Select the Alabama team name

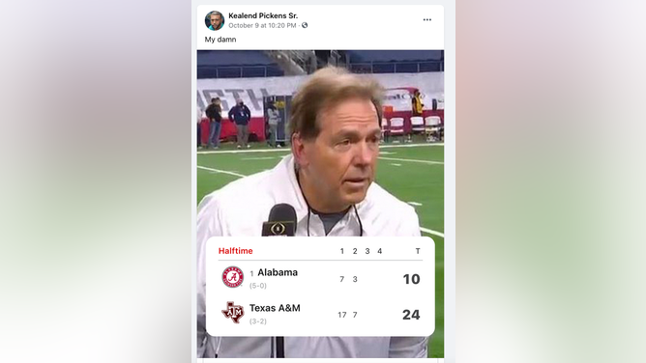(278, 272)
